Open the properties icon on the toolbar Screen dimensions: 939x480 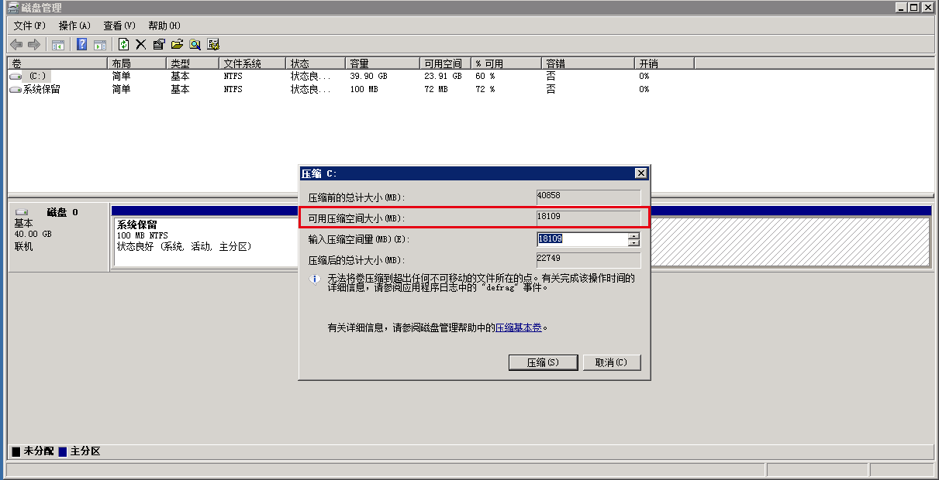click(159, 44)
